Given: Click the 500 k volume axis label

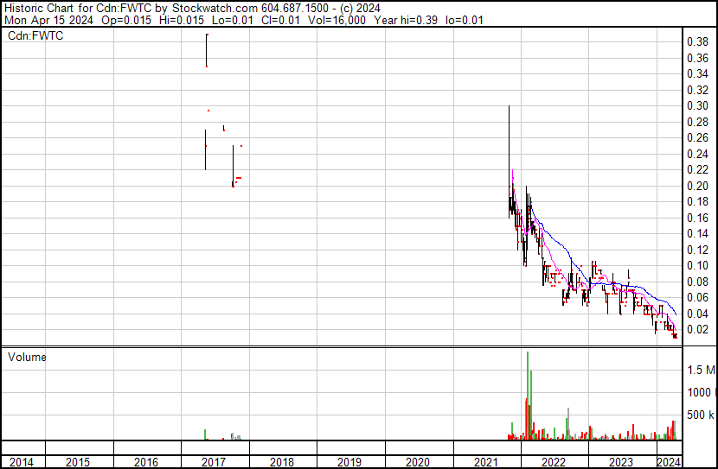Looking at the screenshot, I should pos(701,415).
